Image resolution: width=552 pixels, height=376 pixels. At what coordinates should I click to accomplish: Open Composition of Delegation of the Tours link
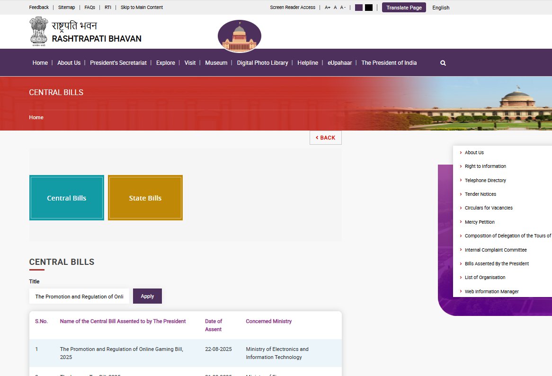click(507, 236)
